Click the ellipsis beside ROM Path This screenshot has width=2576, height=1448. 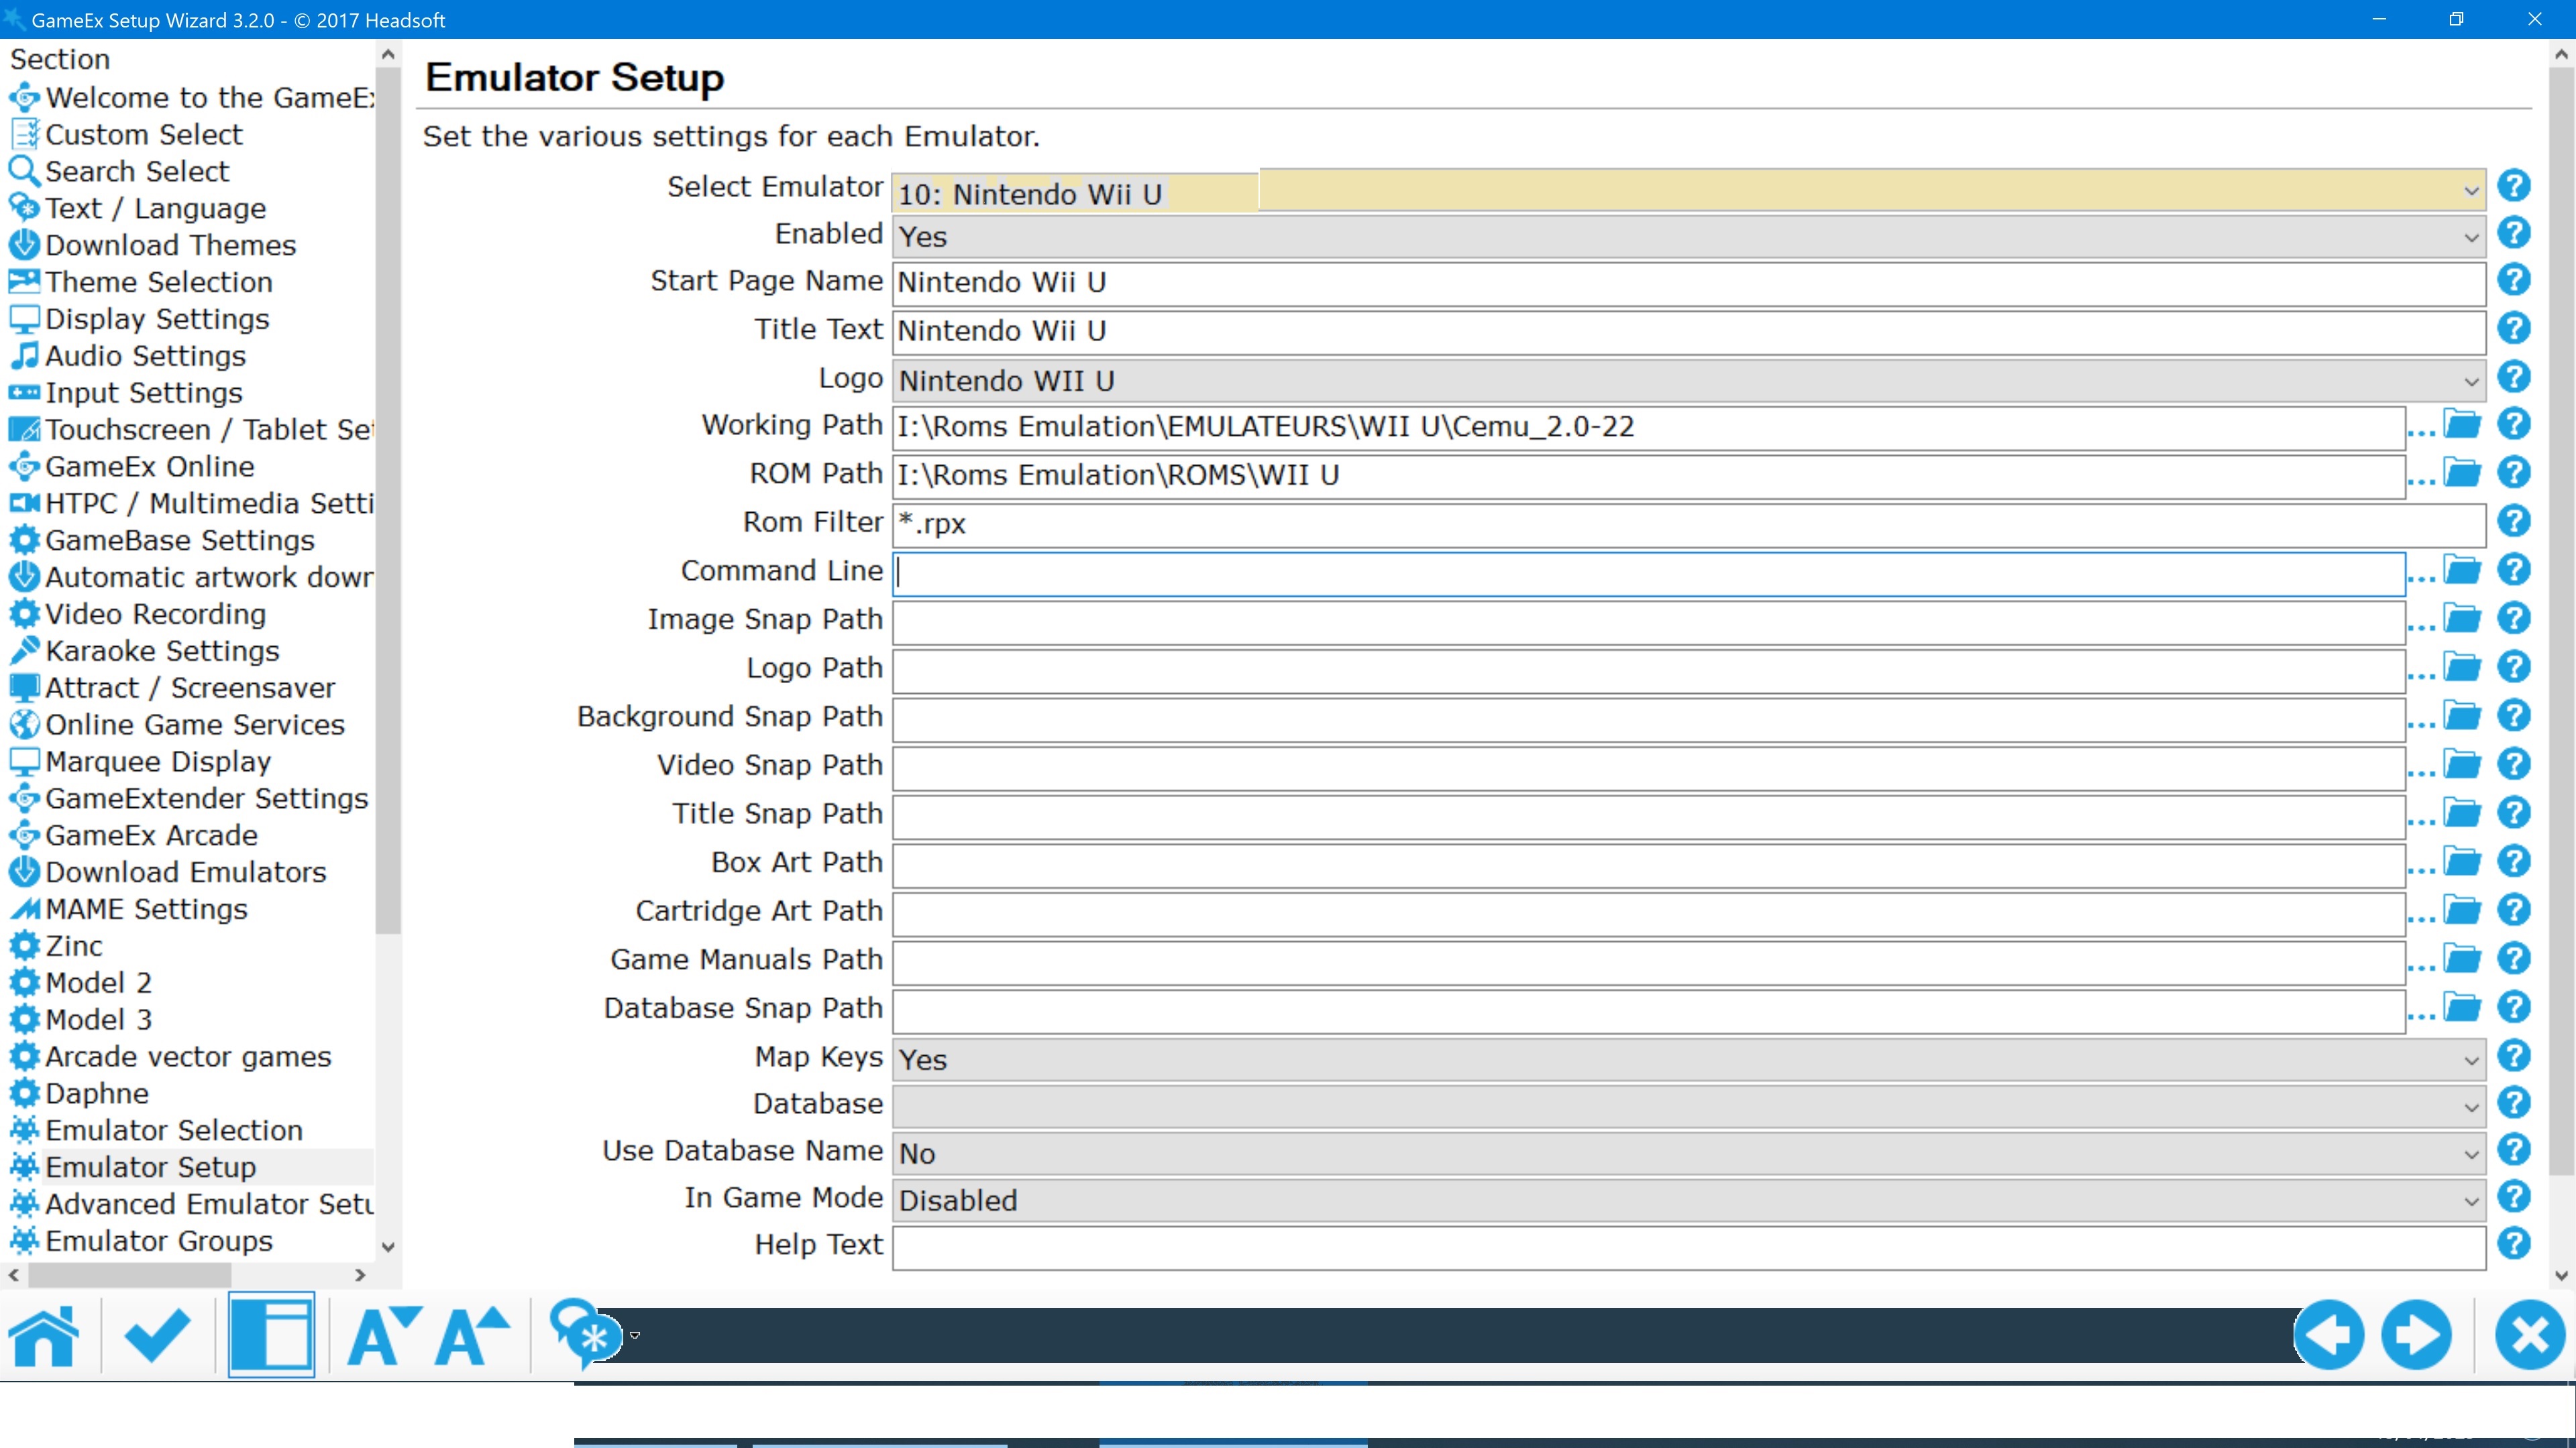(2421, 481)
